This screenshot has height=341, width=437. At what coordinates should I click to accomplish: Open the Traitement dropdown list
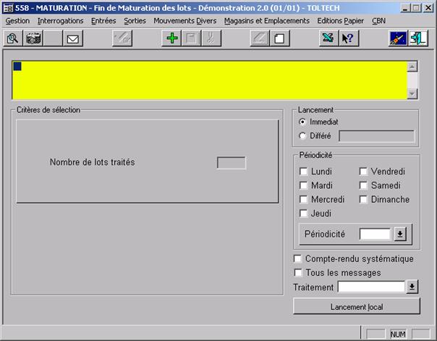412,287
